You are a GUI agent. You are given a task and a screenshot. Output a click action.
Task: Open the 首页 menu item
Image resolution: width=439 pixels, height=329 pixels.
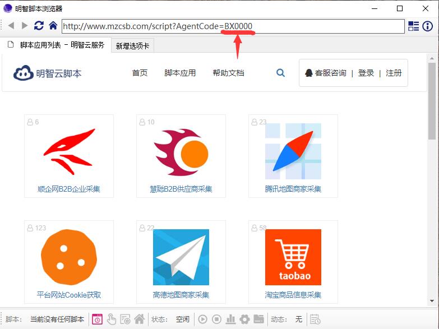(140, 73)
